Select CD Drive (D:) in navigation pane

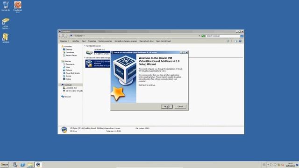click(73, 91)
